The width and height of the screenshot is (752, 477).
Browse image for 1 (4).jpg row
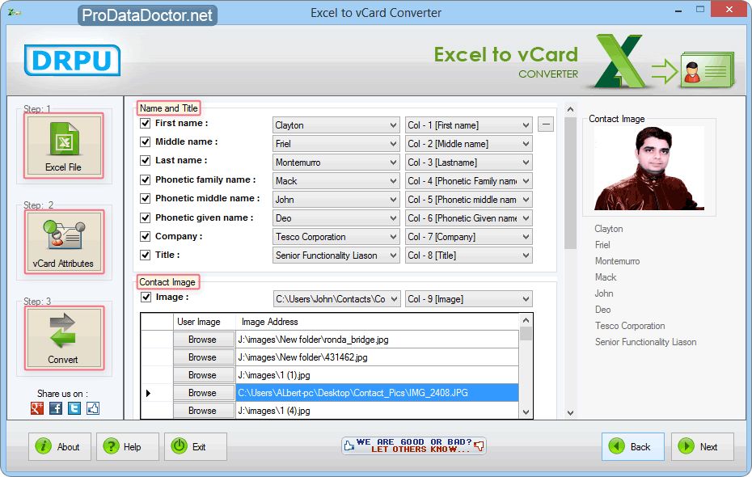203,411
